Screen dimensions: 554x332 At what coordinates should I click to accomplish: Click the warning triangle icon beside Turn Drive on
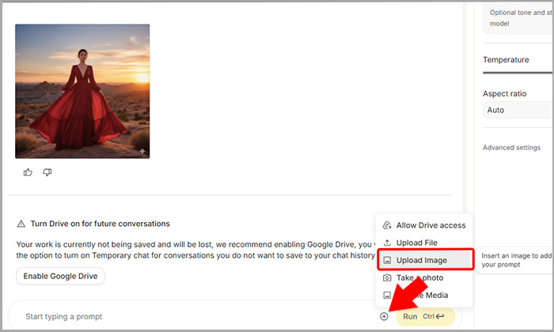tap(21, 224)
